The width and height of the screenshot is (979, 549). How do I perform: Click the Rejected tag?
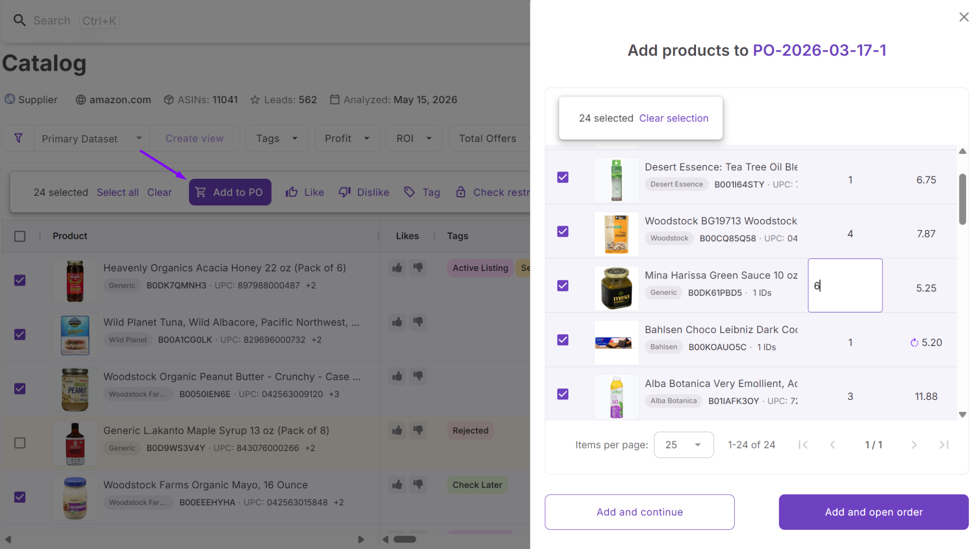[x=470, y=431]
